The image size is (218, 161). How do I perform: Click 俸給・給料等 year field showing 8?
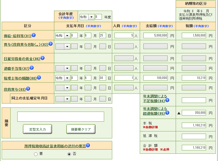[x=74, y=35]
